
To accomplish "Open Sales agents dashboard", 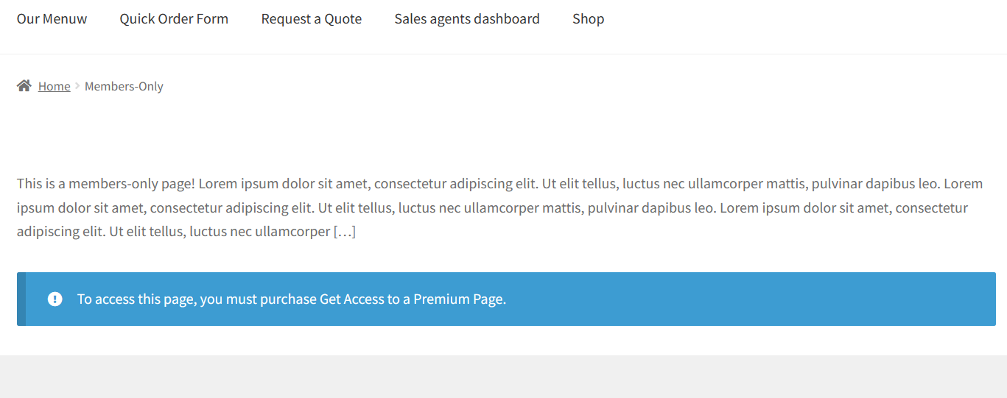I will click(467, 19).
